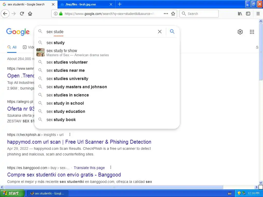Choose suggestion 'sex studies near me'
Screen dimensions: 263x197
[107, 70]
